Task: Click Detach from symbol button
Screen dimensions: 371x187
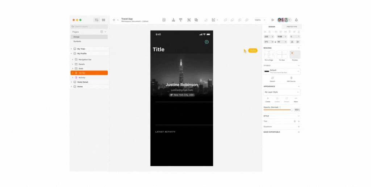Action: pos(272,79)
